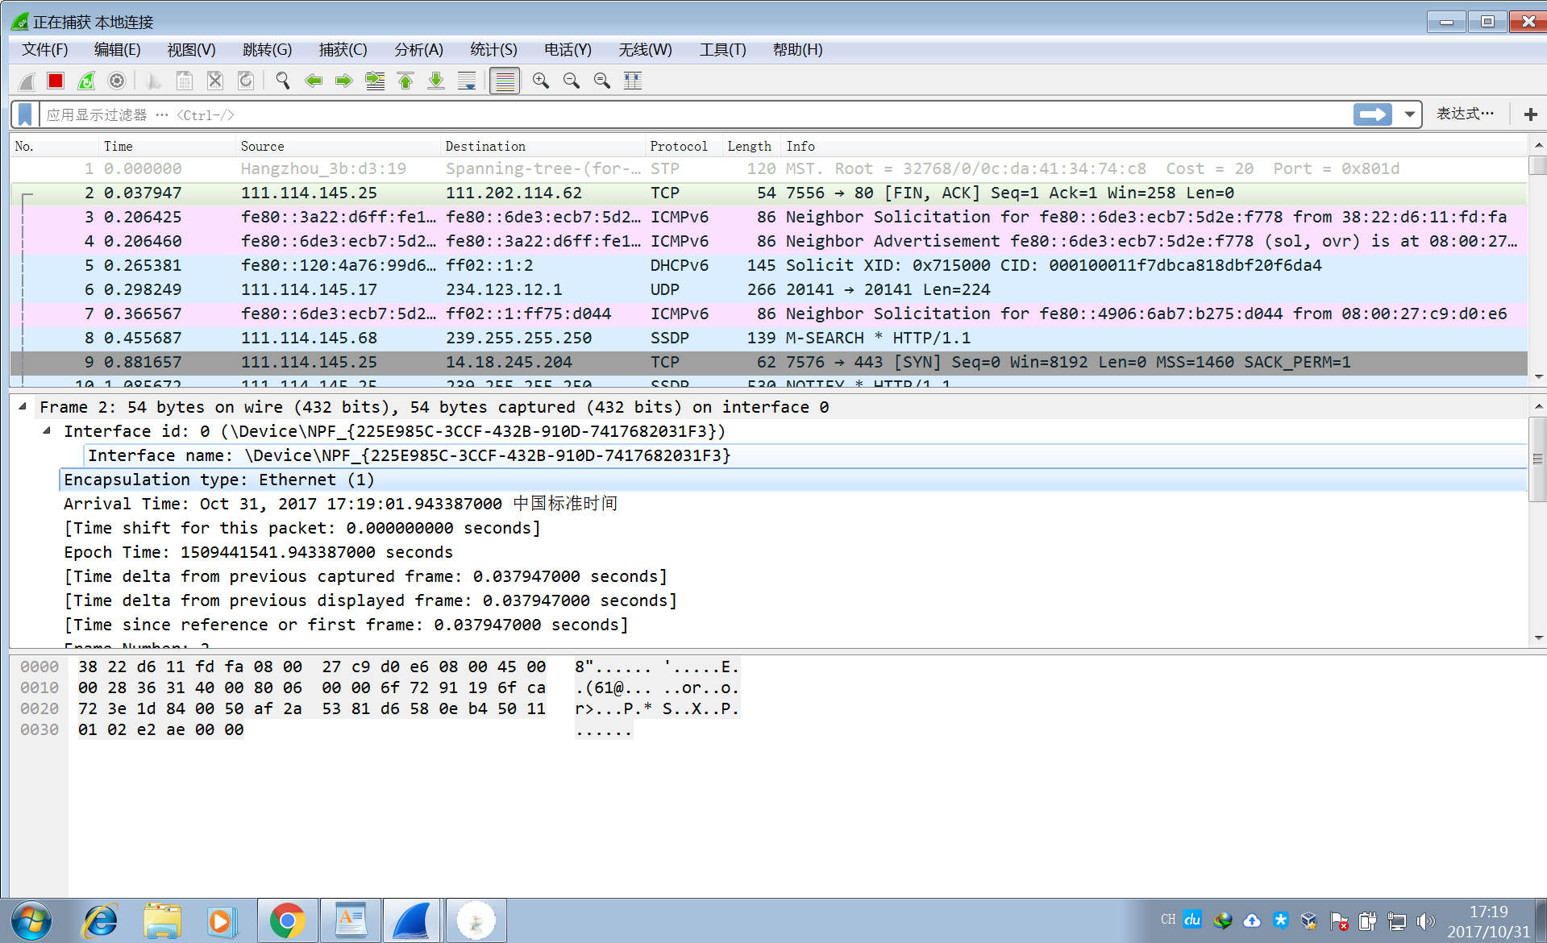Open the Windows Start menu

(x=31, y=920)
